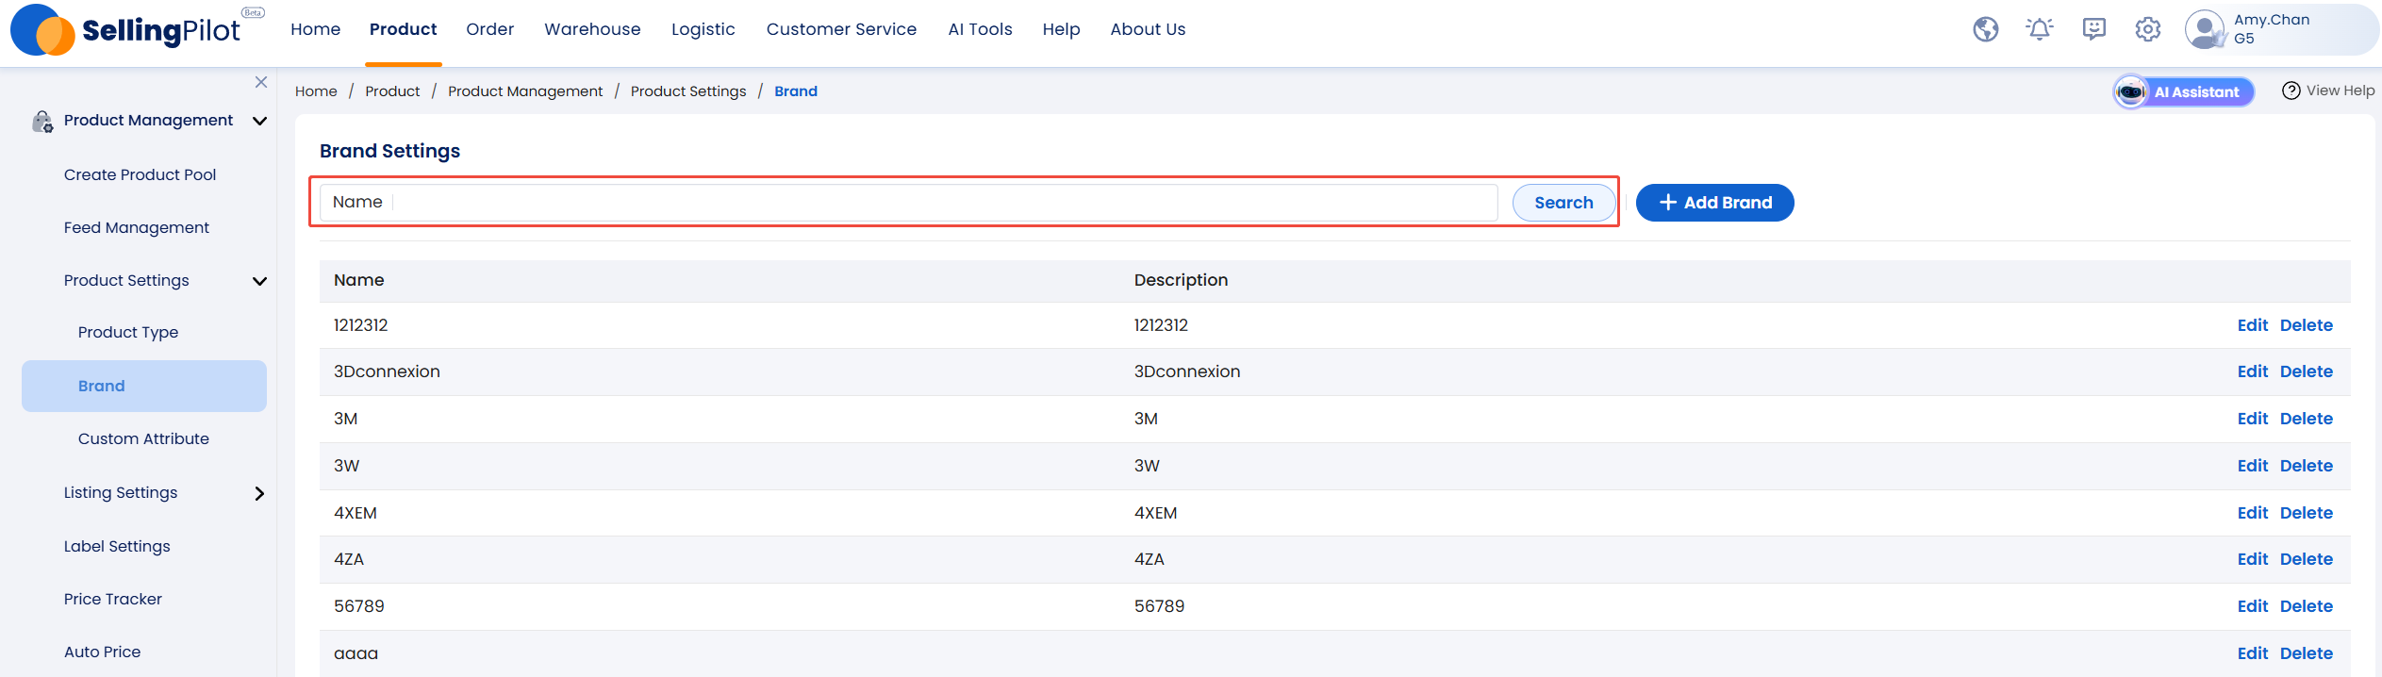Delete the 4ZA brand

pyautogui.click(x=2307, y=559)
